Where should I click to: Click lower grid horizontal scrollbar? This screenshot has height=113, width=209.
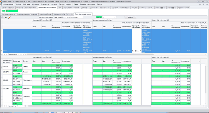[x=89, y=106]
